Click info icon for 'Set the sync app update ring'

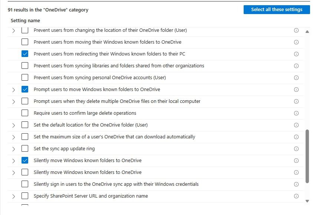point(296,149)
